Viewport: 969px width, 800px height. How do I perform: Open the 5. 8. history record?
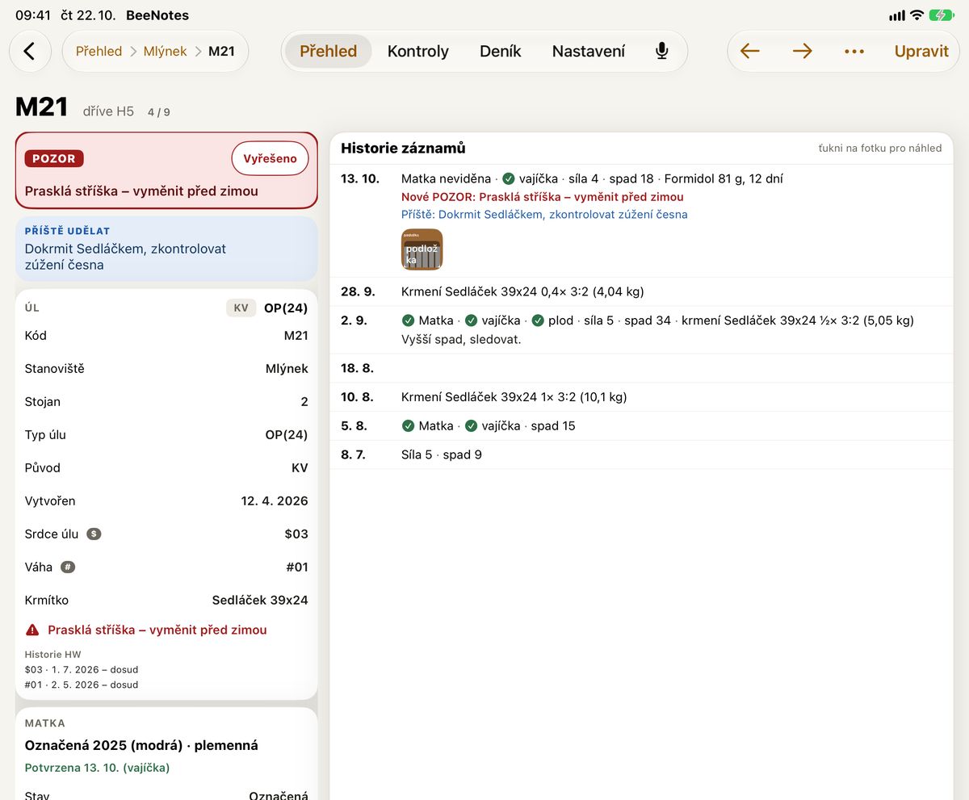(x=641, y=425)
